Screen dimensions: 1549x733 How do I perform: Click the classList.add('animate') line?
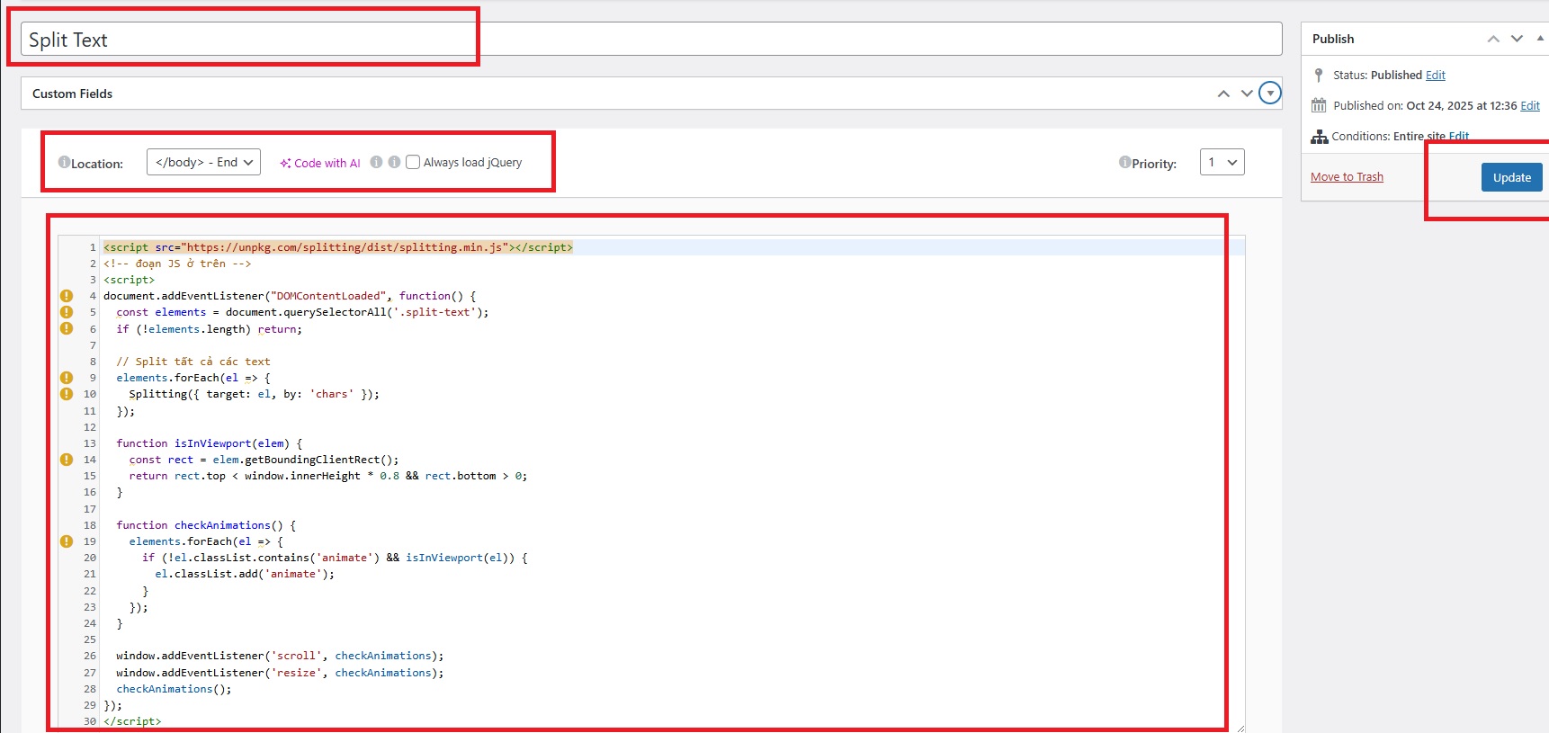(x=245, y=574)
